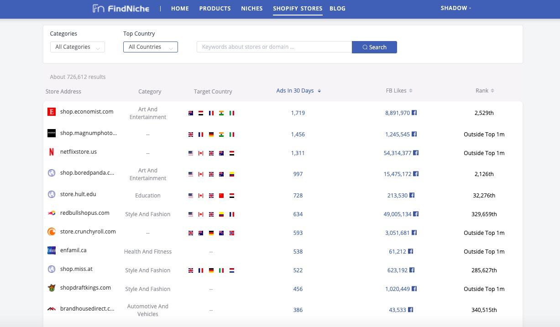Viewport: 560px width, 327px height.
Task: Open store.crunchyroll.com store link
Action: 88,232
